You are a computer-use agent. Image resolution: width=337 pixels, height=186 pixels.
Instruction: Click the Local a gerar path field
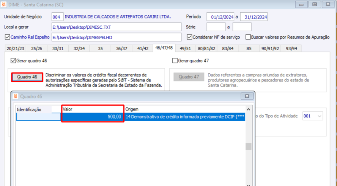(117, 27)
